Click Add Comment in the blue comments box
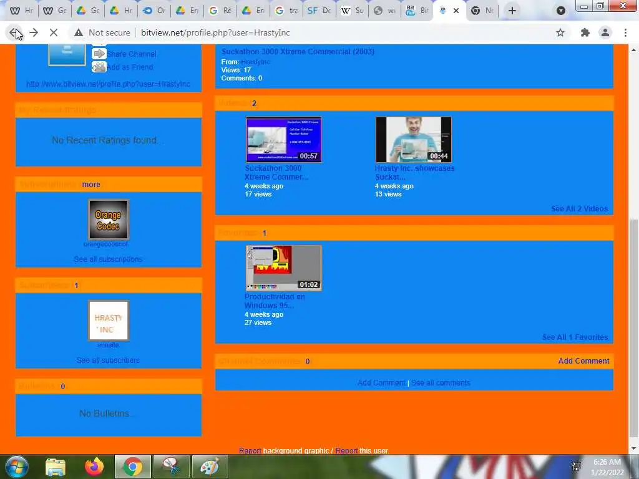 click(381, 383)
